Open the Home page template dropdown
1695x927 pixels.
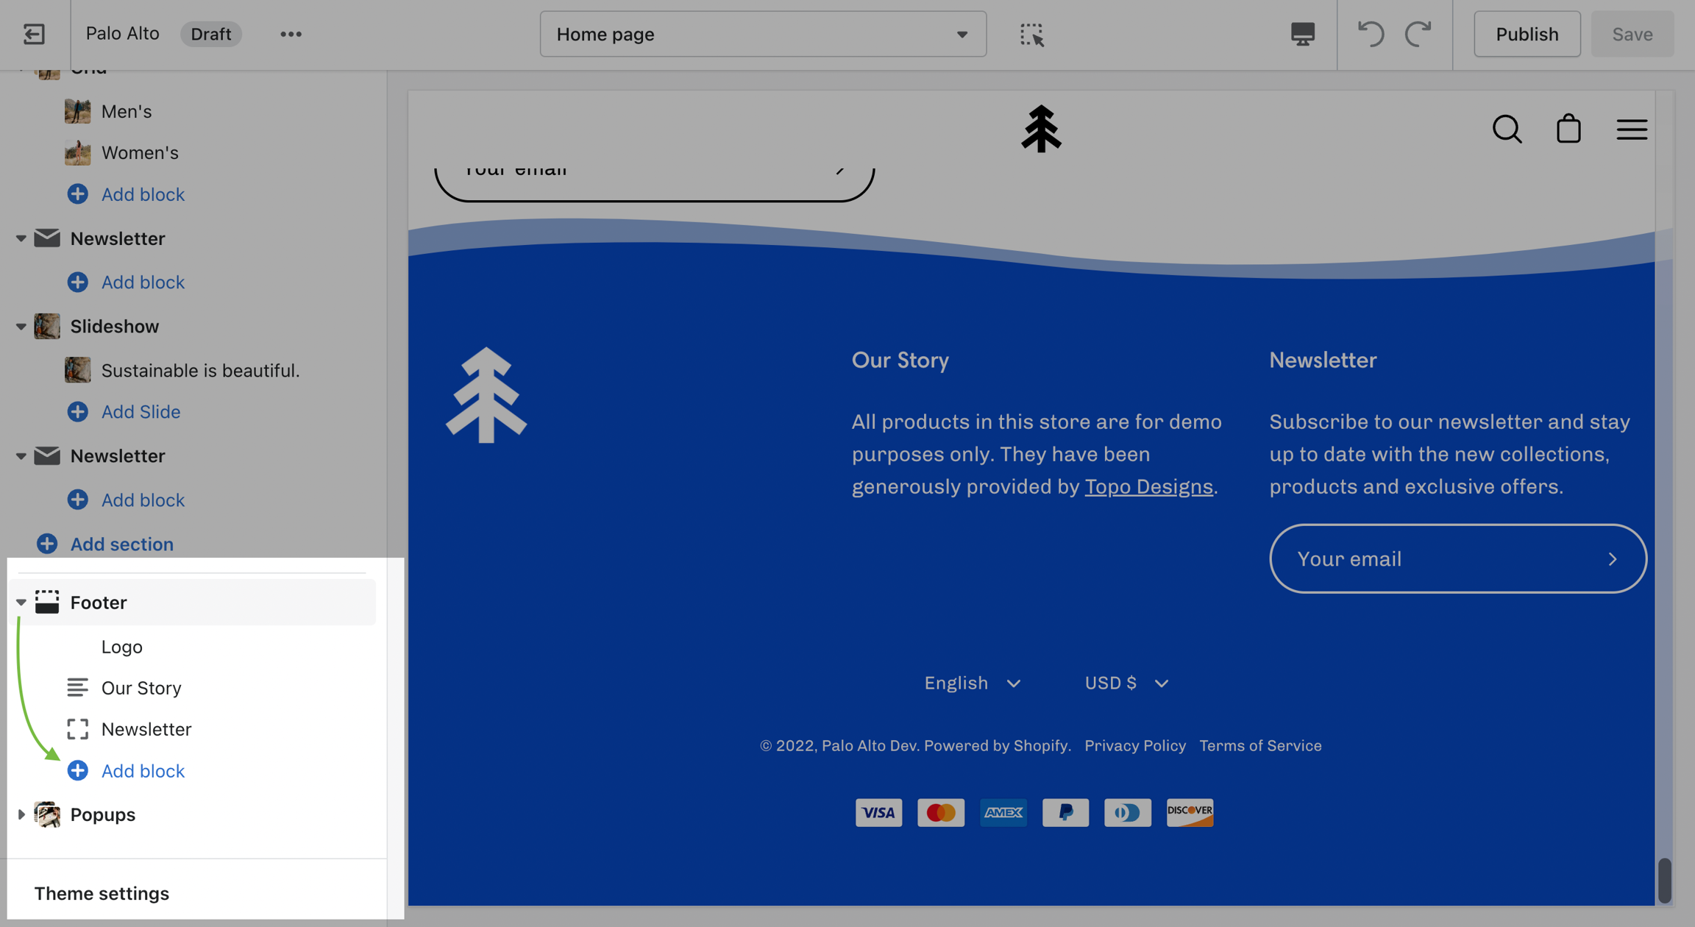click(x=762, y=34)
